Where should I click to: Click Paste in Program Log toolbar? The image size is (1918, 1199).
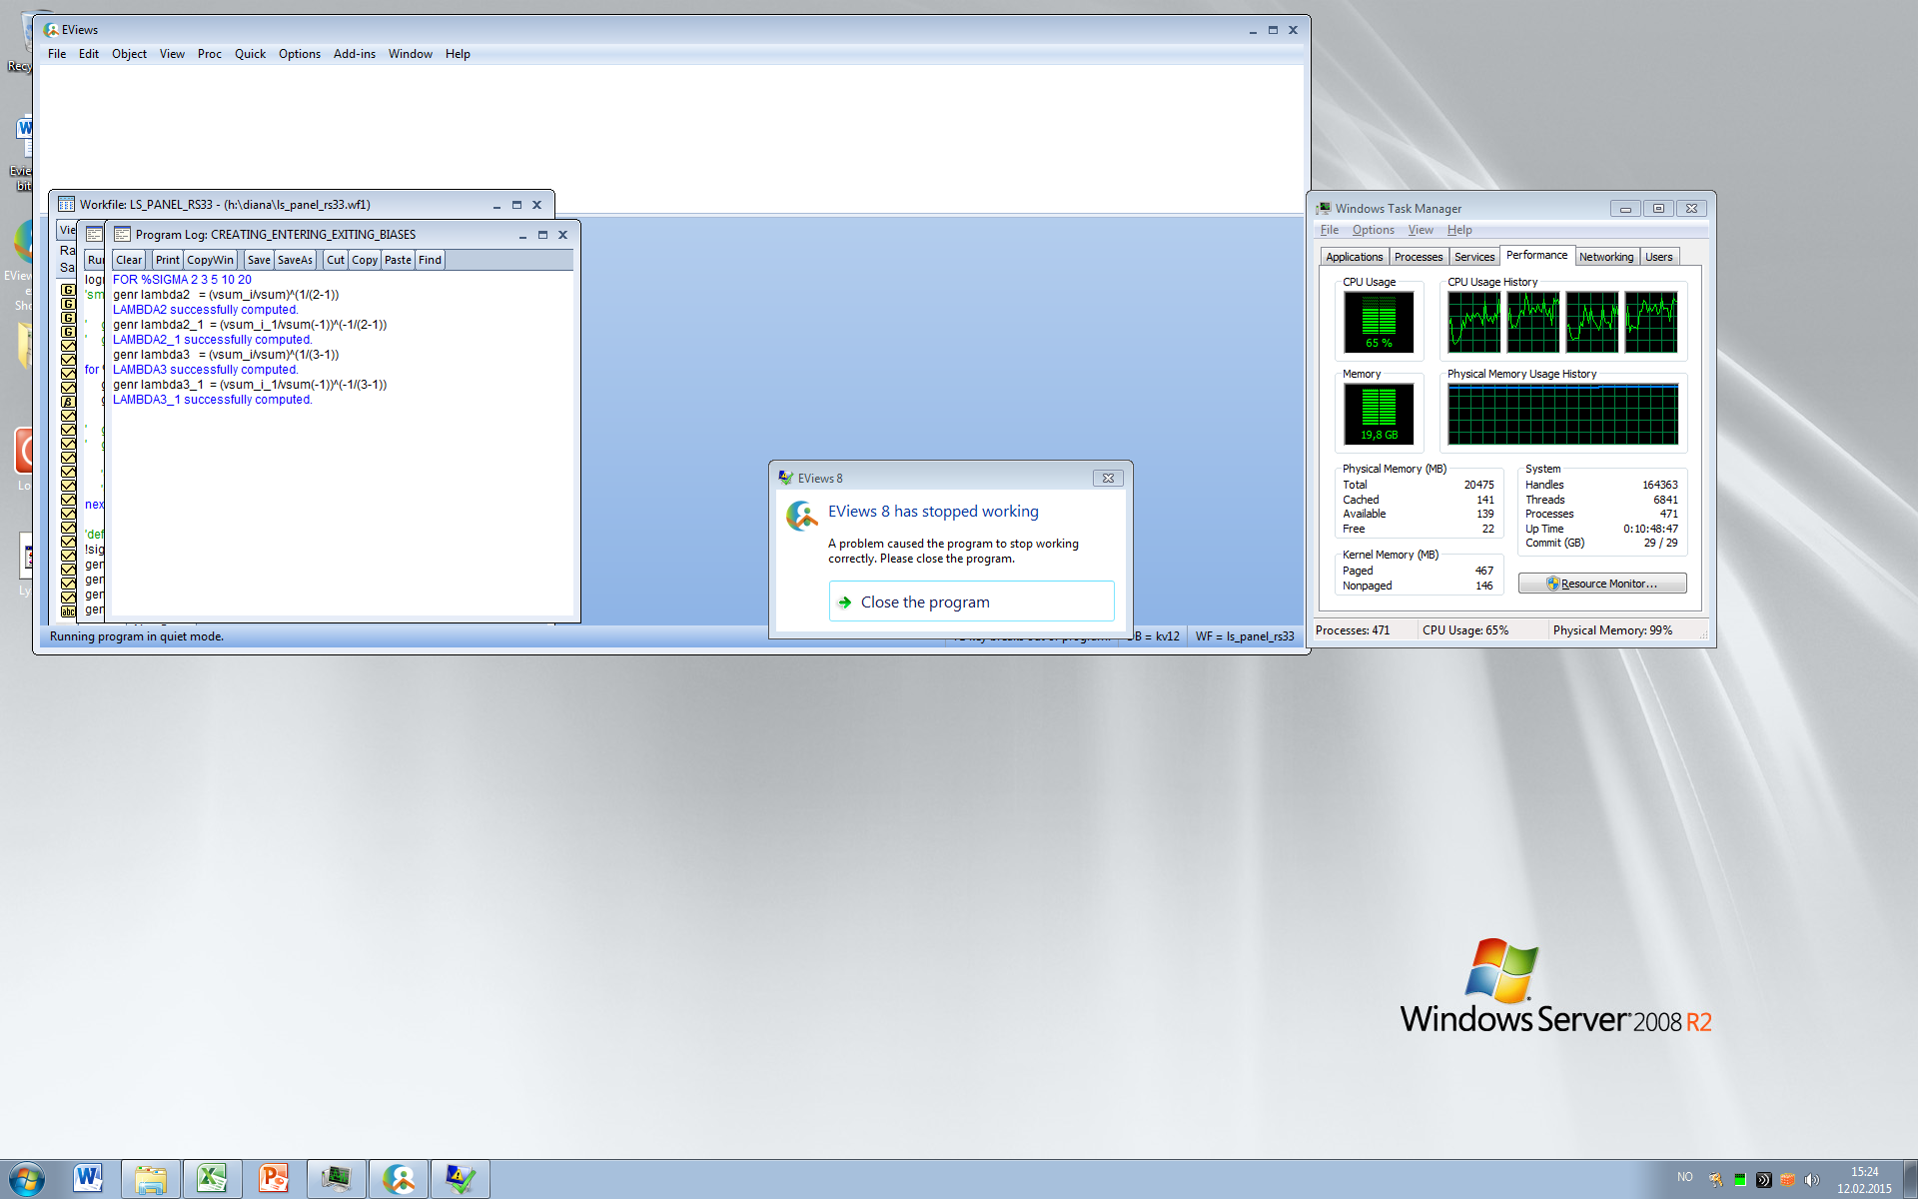[398, 260]
